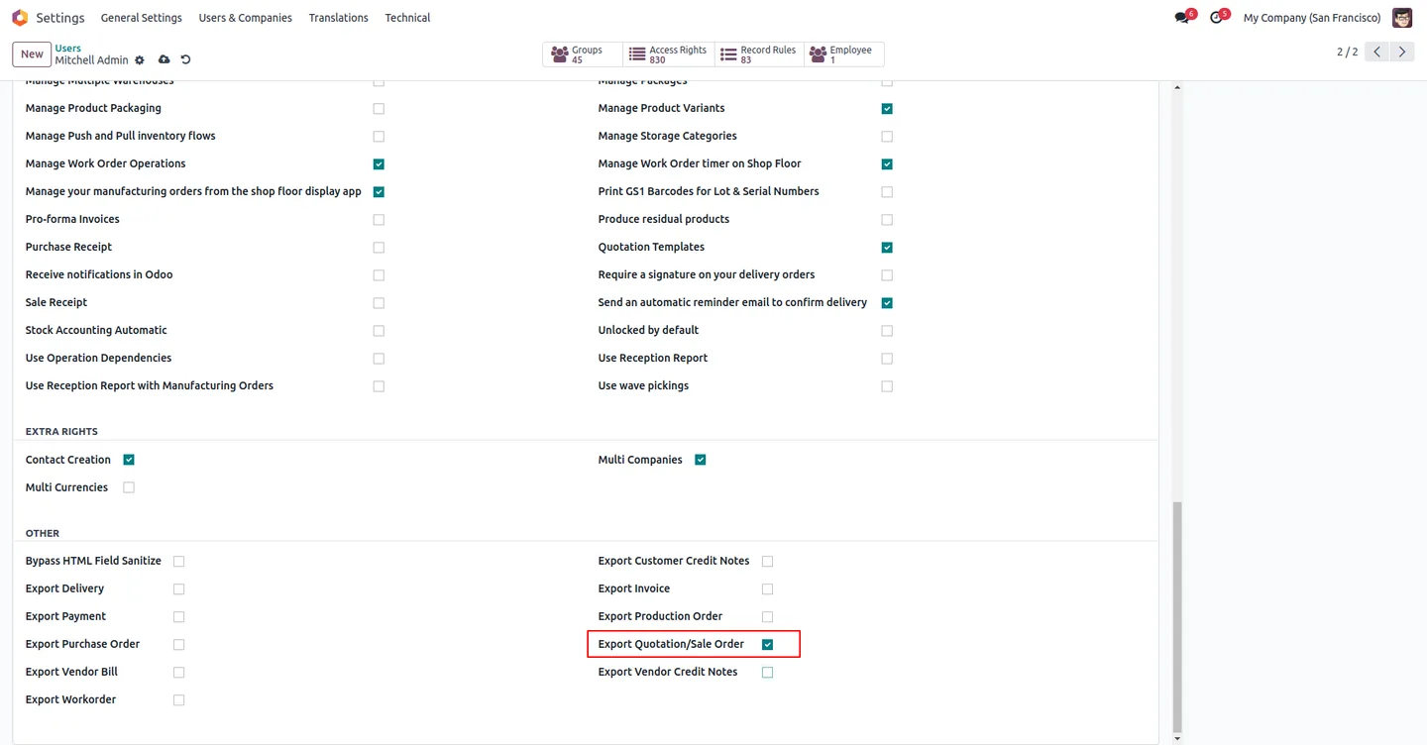This screenshot has width=1427, height=745.
Task: Enable Export Invoice checkbox
Action: pyautogui.click(x=768, y=589)
